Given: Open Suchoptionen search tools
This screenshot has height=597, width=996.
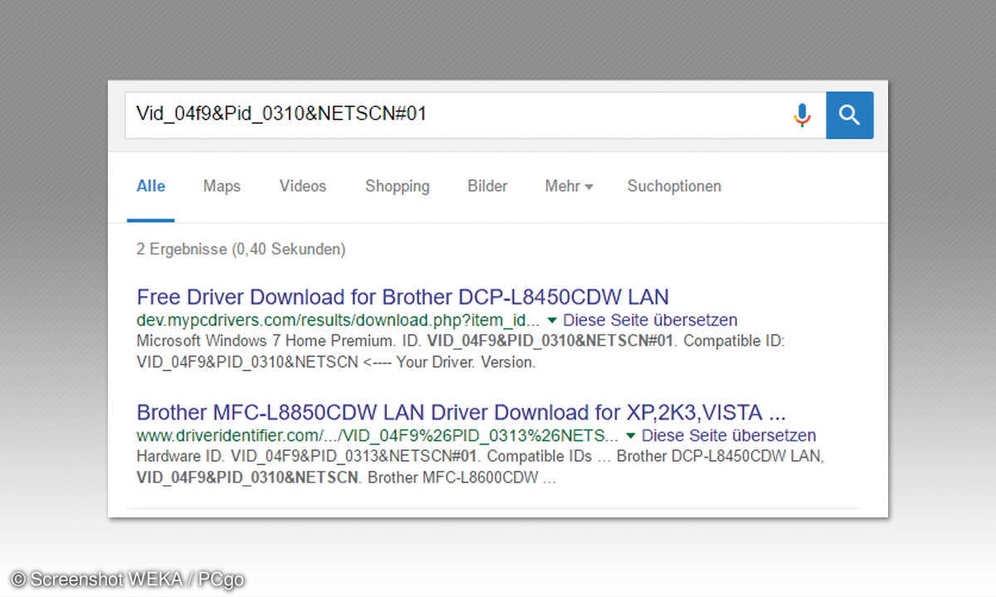Looking at the screenshot, I should pos(674,186).
